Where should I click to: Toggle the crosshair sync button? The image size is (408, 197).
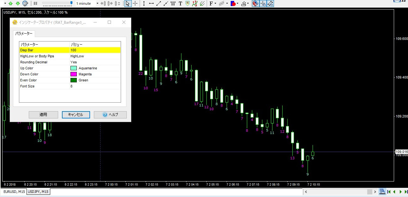[x=263, y=3]
